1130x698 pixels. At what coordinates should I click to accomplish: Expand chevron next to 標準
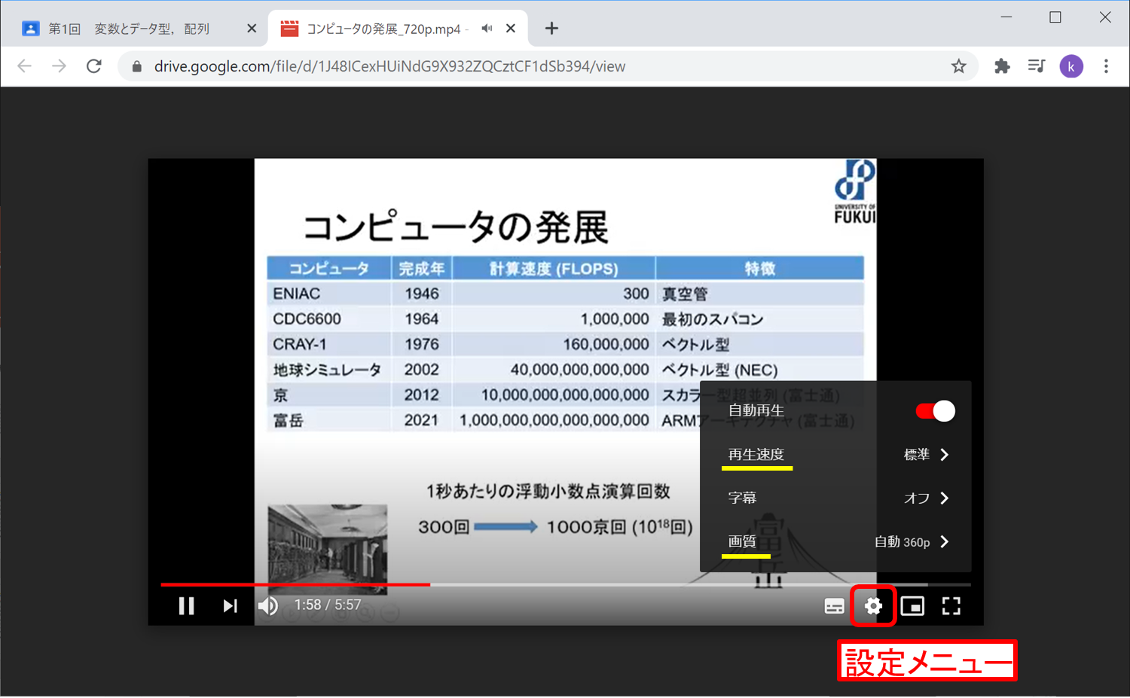945,455
